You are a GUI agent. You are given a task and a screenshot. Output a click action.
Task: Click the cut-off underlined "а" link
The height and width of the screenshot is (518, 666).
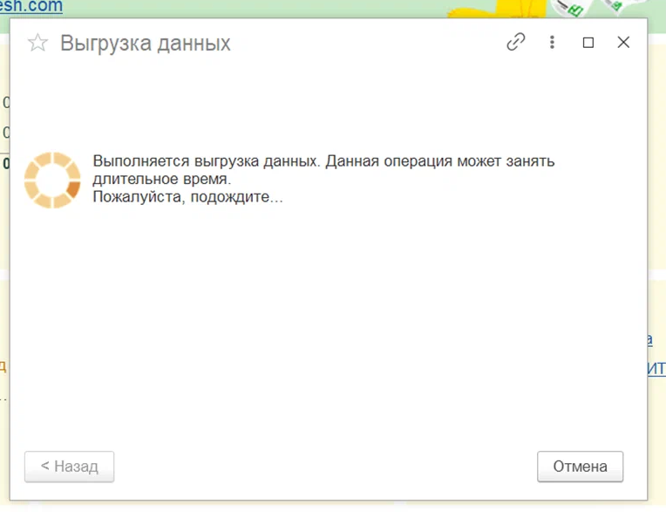click(x=649, y=339)
